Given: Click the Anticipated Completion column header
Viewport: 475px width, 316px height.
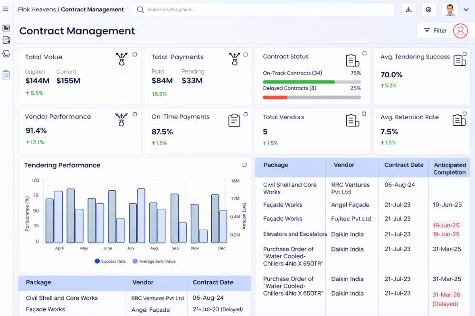Looking at the screenshot, I should [x=449, y=168].
